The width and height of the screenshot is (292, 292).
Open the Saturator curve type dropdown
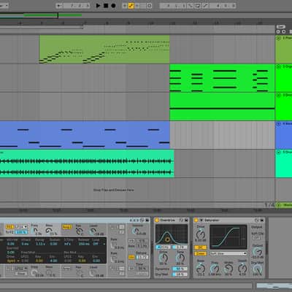point(228,253)
